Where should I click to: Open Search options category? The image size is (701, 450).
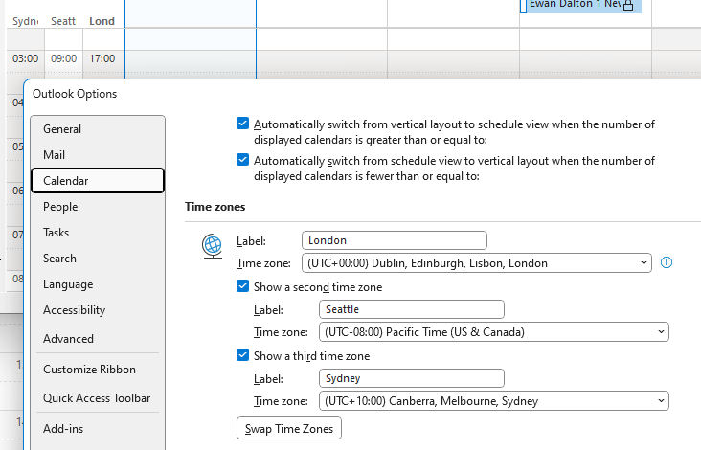(x=98, y=259)
